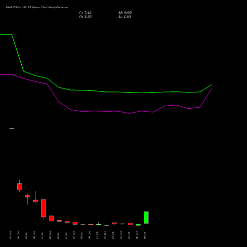Select the tall red candle for 21 Jan
Screen dimensions: 247x247
(x=43, y=208)
